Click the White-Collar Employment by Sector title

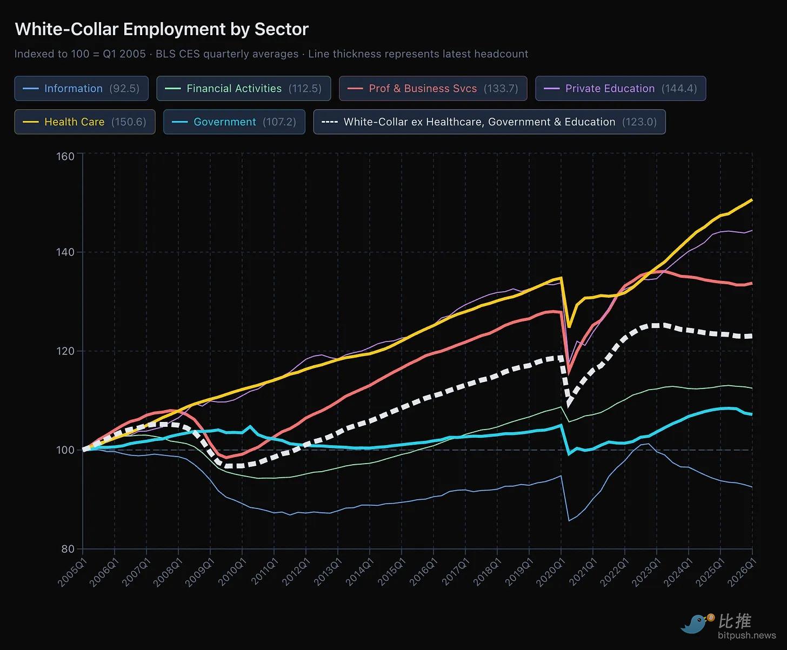point(162,29)
